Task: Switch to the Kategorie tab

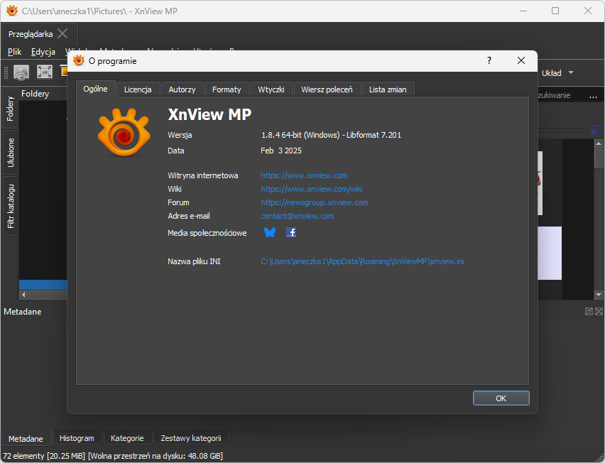Action: 127,438
